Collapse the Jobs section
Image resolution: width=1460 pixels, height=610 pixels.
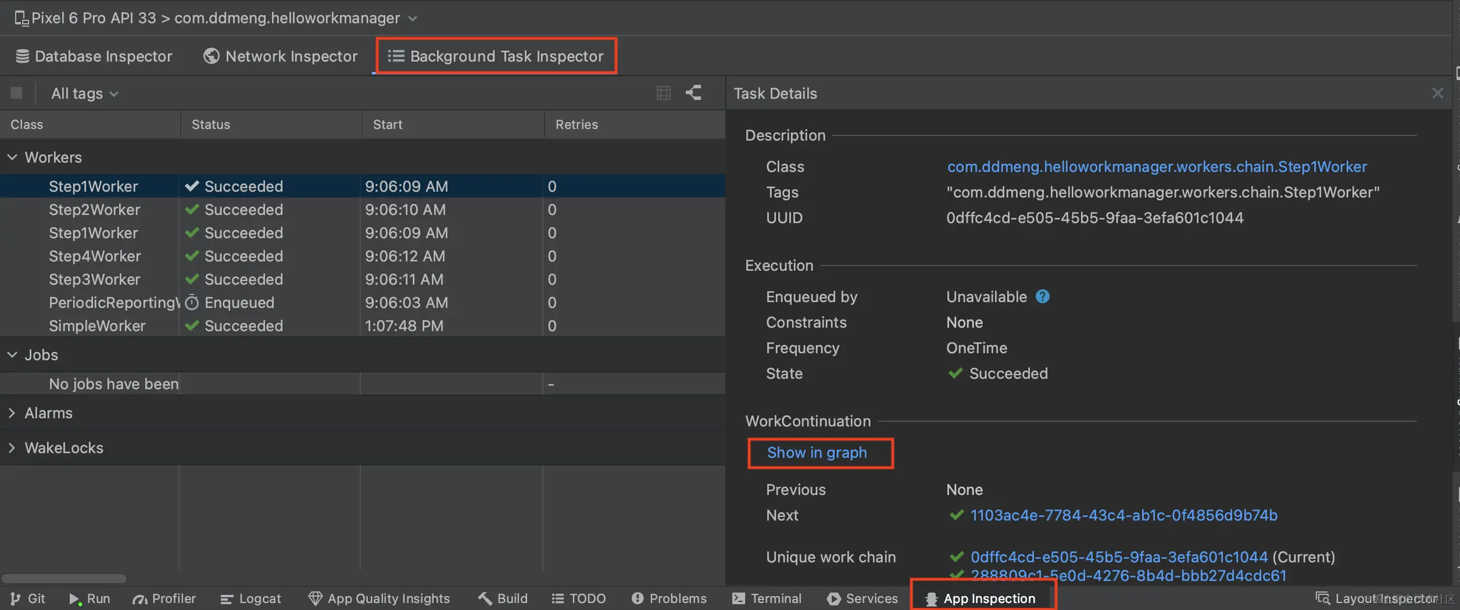click(12, 354)
